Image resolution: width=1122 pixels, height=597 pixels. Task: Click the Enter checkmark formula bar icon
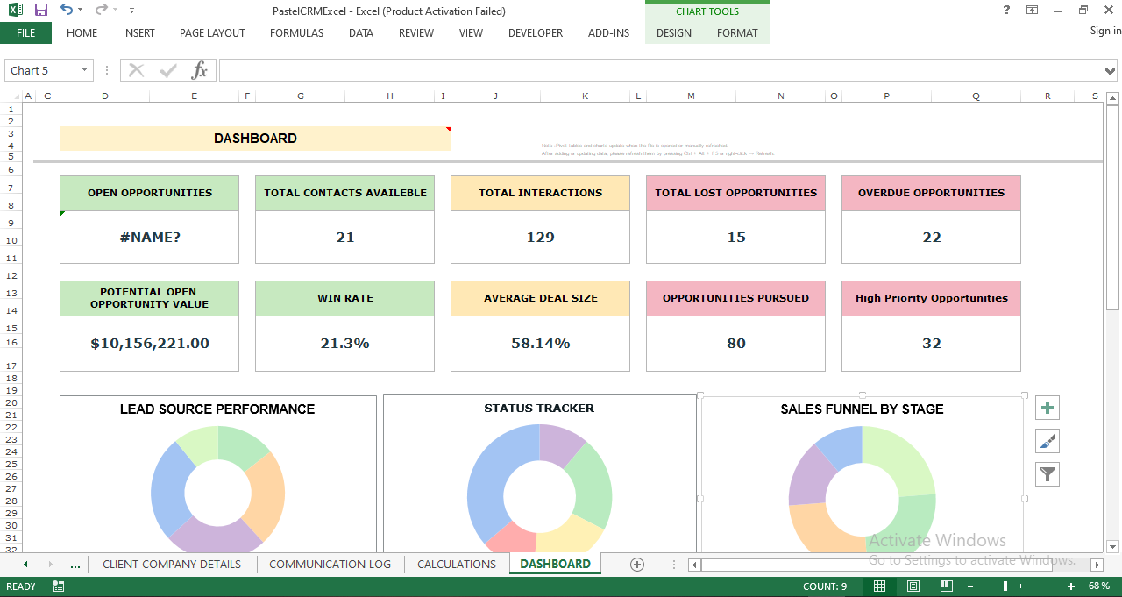168,70
